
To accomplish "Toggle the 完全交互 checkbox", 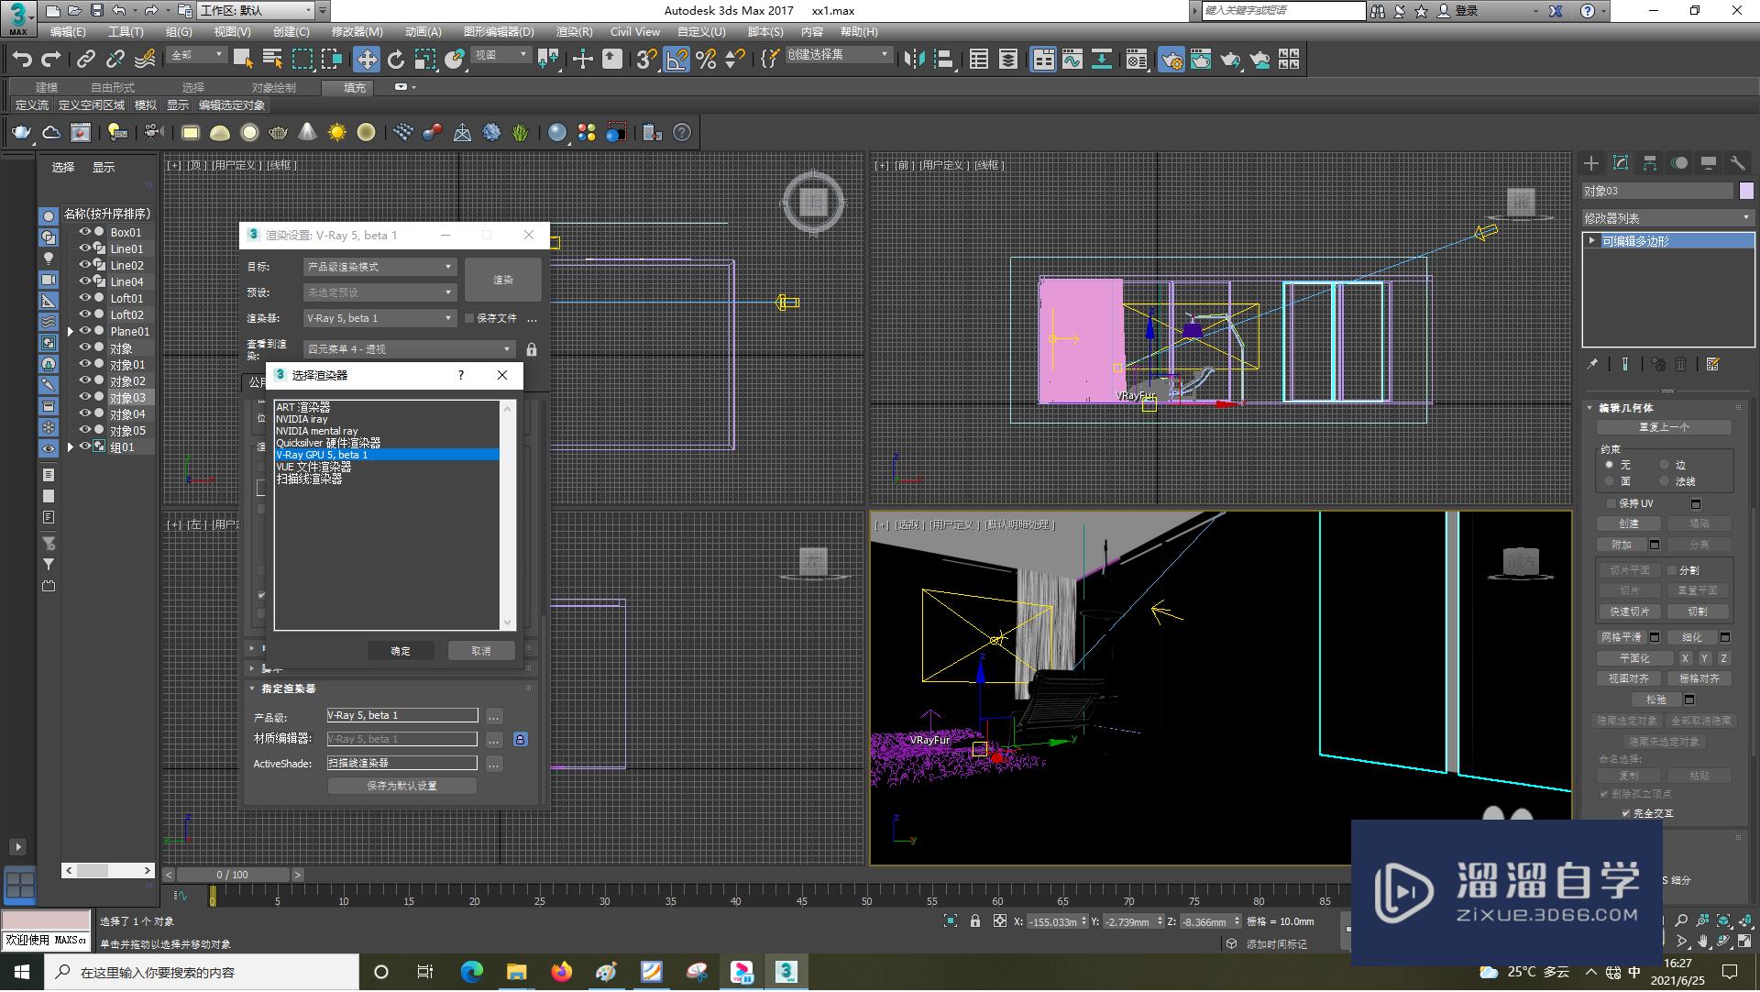I will pyautogui.click(x=1626, y=813).
